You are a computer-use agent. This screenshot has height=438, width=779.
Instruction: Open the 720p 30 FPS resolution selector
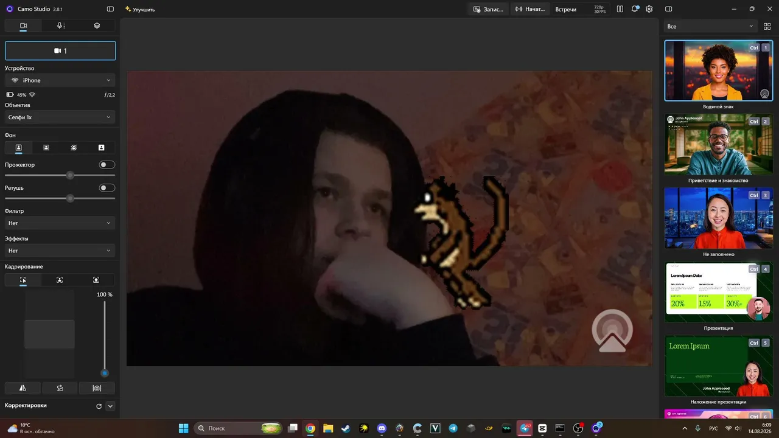[x=599, y=9]
